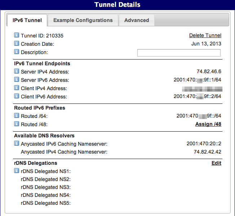Click the rDNS Delegated NS2 label
The image size is (235, 216).
[x=46, y=179]
